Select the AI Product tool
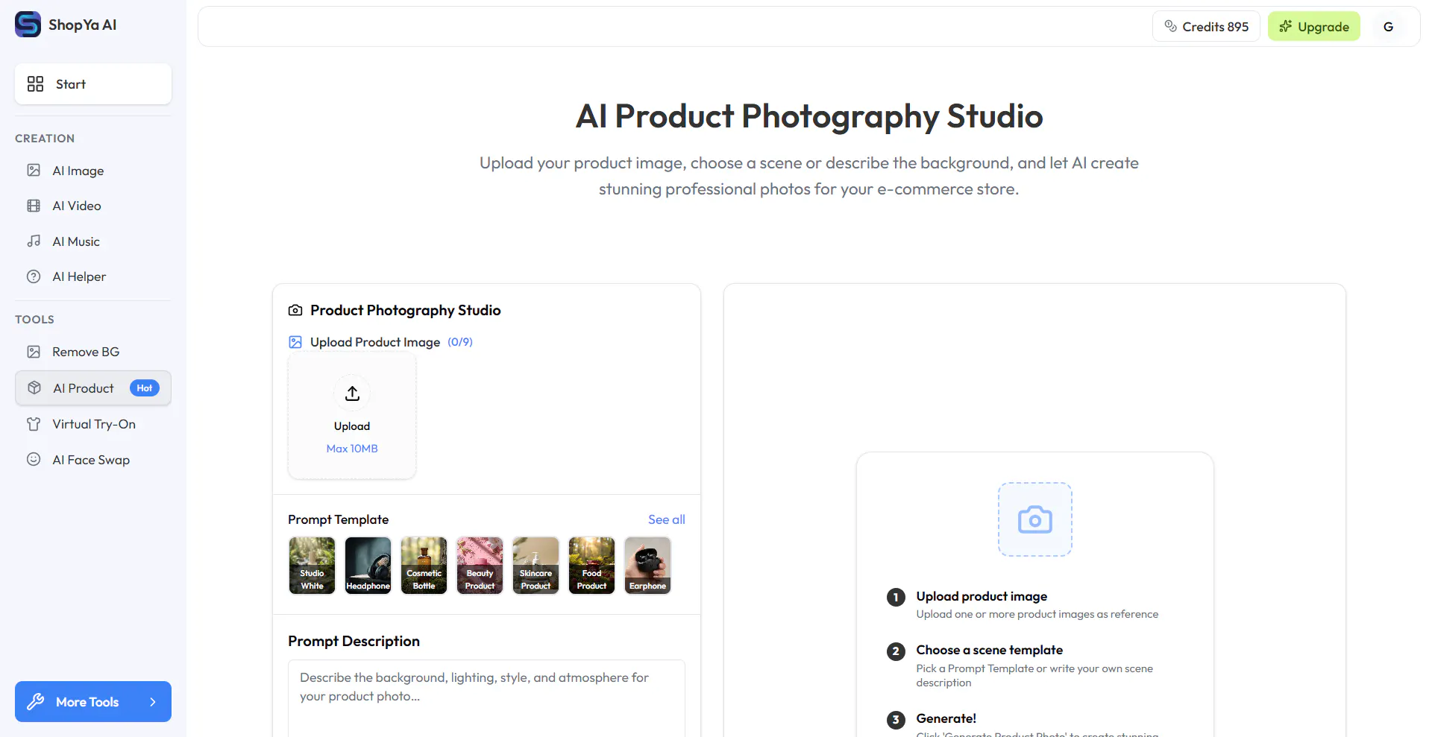This screenshot has width=1432, height=737. [x=93, y=388]
